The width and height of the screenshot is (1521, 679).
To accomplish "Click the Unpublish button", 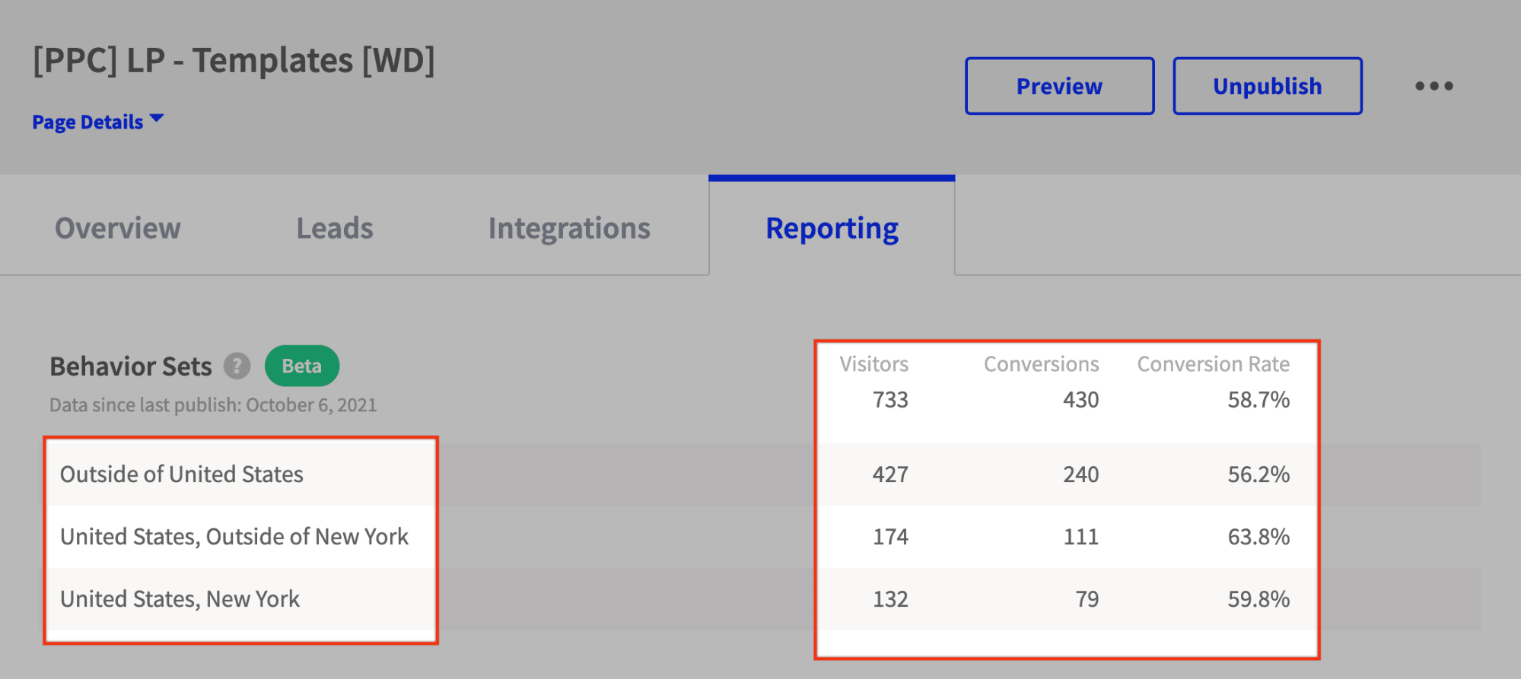I will click(1267, 86).
